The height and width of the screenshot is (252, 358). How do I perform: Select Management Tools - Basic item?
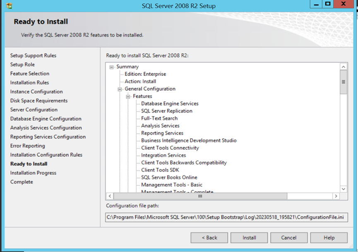(172, 185)
